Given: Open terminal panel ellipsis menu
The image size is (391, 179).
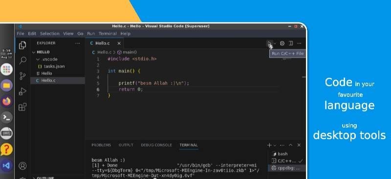Looking at the screenshot, I should pos(282,145).
